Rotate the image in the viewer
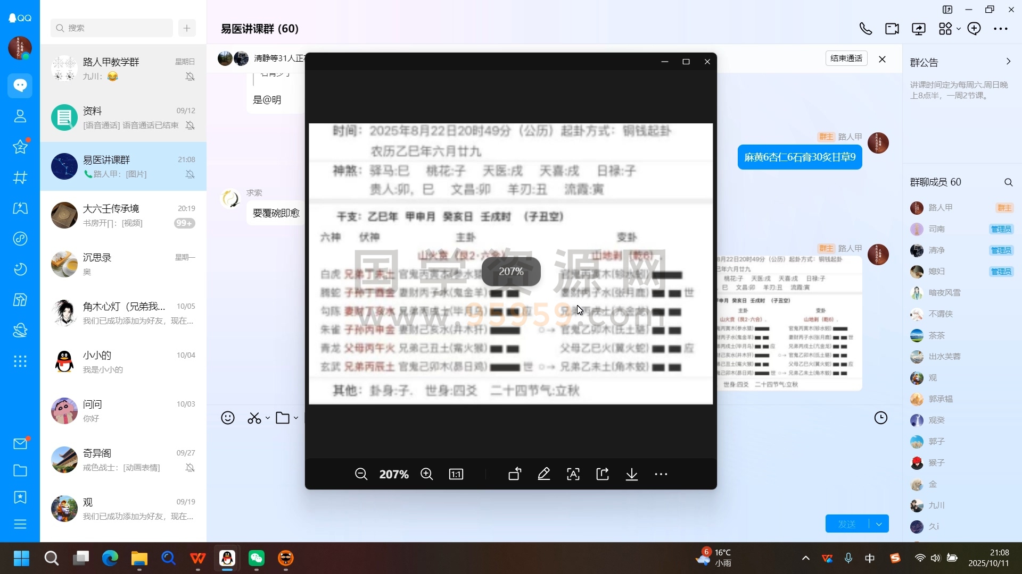This screenshot has height=574, width=1022. pos(515,474)
